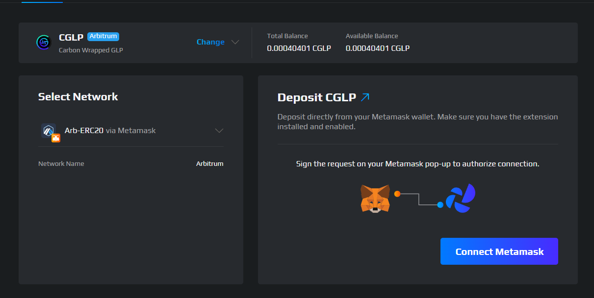Click the Deposit CGLP heading
Screen dimensions: 594x298
(x=317, y=97)
